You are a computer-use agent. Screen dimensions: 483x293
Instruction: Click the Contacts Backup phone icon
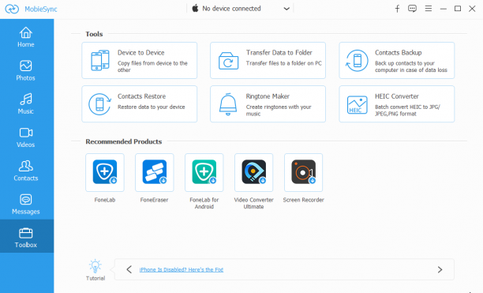[x=357, y=60]
